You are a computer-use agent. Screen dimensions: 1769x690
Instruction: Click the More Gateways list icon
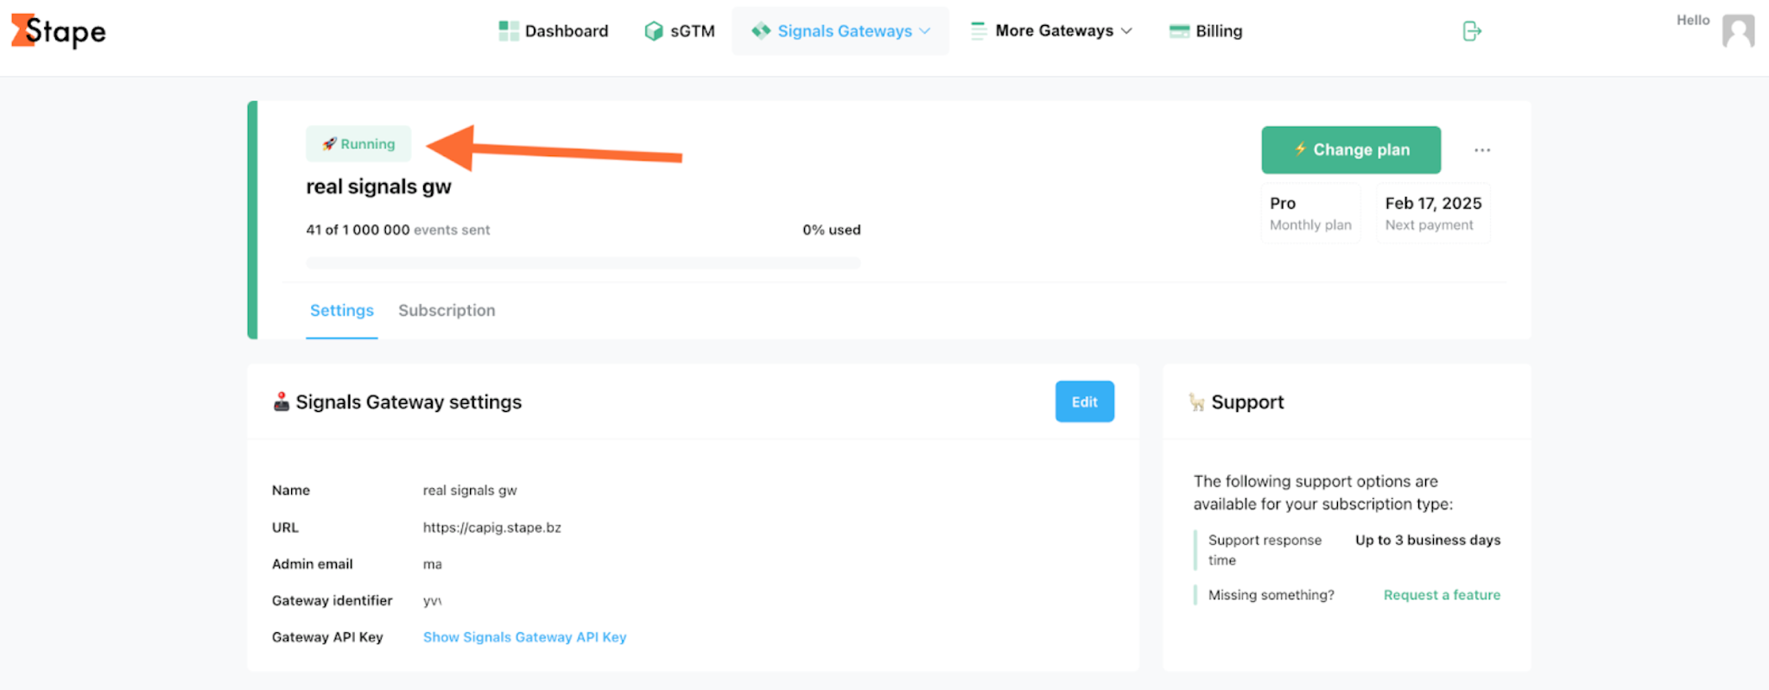(979, 31)
